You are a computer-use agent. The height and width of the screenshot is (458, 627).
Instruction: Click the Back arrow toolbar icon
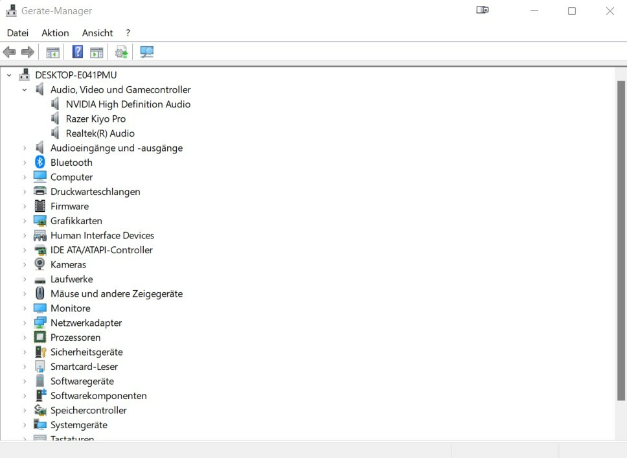point(9,52)
